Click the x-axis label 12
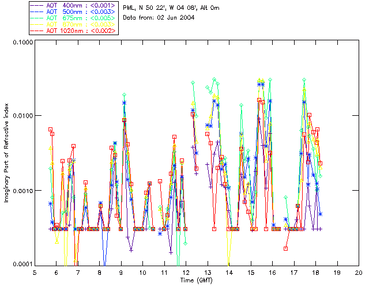This screenshot has width=369, height=295. coord(186,273)
